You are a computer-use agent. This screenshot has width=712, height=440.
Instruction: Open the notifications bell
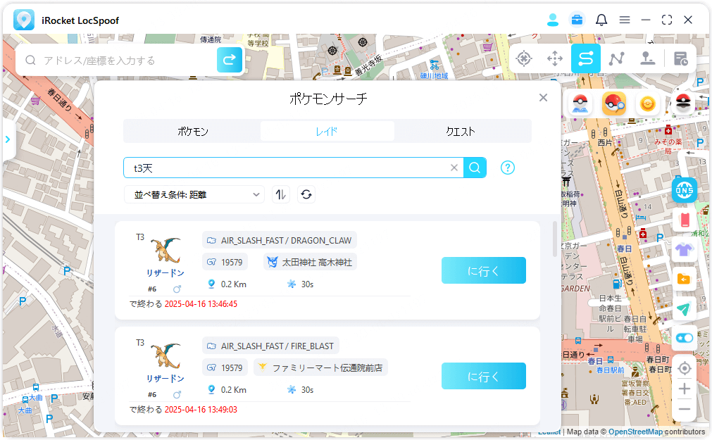click(601, 20)
